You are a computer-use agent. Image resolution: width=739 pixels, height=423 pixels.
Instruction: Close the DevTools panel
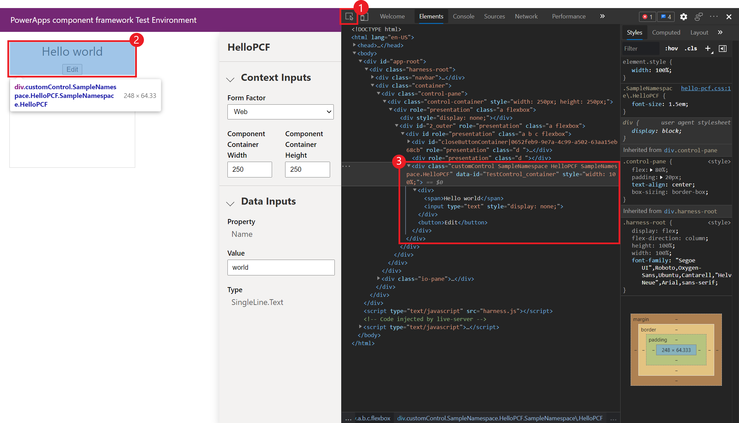point(729,16)
